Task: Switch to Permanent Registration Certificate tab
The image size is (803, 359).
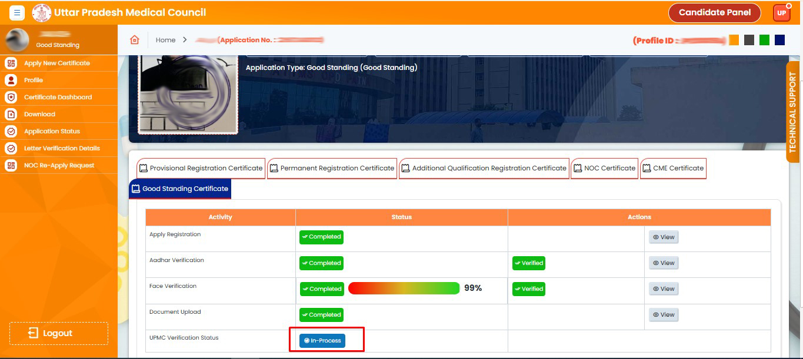Action: [x=332, y=169]
